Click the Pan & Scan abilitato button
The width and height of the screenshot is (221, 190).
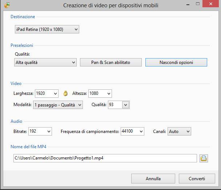pos(111,62)
